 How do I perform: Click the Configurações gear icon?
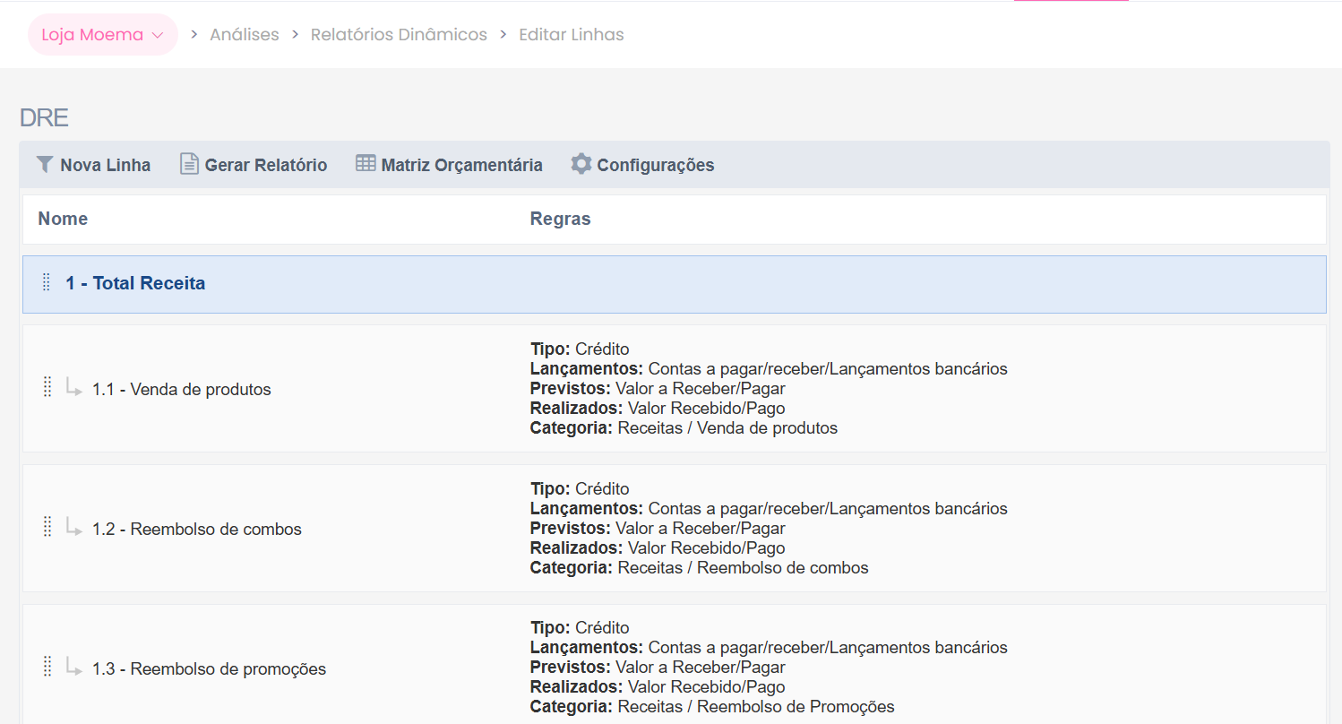tap(581, 164)
